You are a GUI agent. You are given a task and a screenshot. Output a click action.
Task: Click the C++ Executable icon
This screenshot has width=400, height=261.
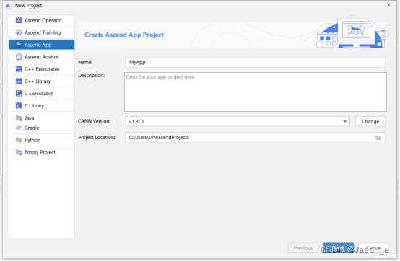tap(19, 69)
